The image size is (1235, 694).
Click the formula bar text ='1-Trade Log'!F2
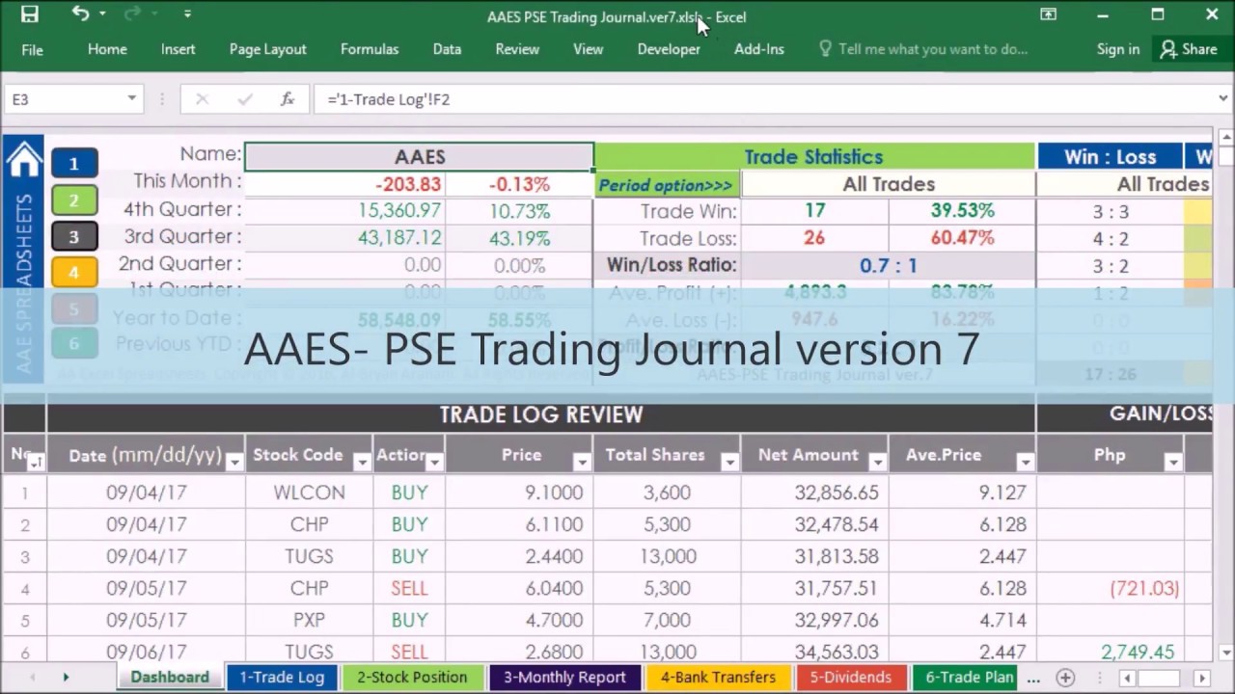pyautogui.click(x=388, y=99)
